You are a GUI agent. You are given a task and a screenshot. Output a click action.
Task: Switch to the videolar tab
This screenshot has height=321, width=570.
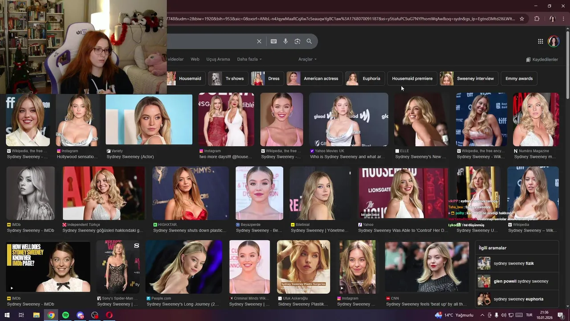click(175, 59)
